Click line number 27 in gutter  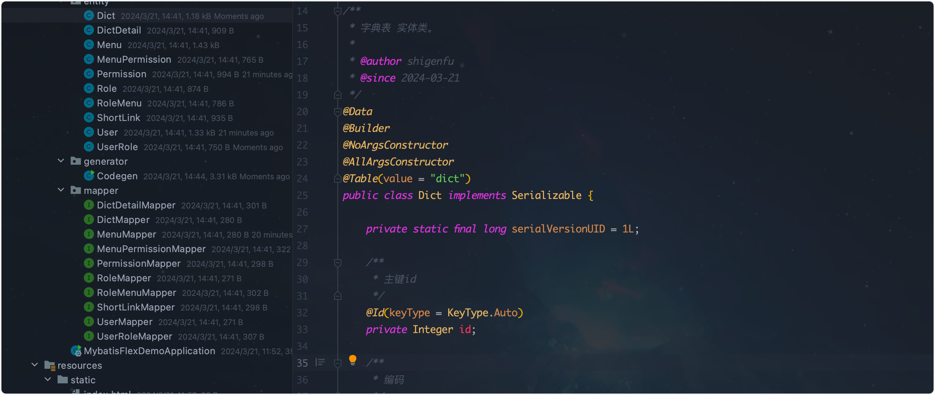(x=302, y=229)
